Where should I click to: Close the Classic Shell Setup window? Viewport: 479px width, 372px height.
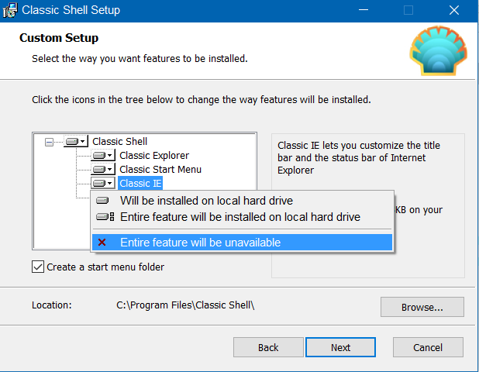(x=454, y=10)
